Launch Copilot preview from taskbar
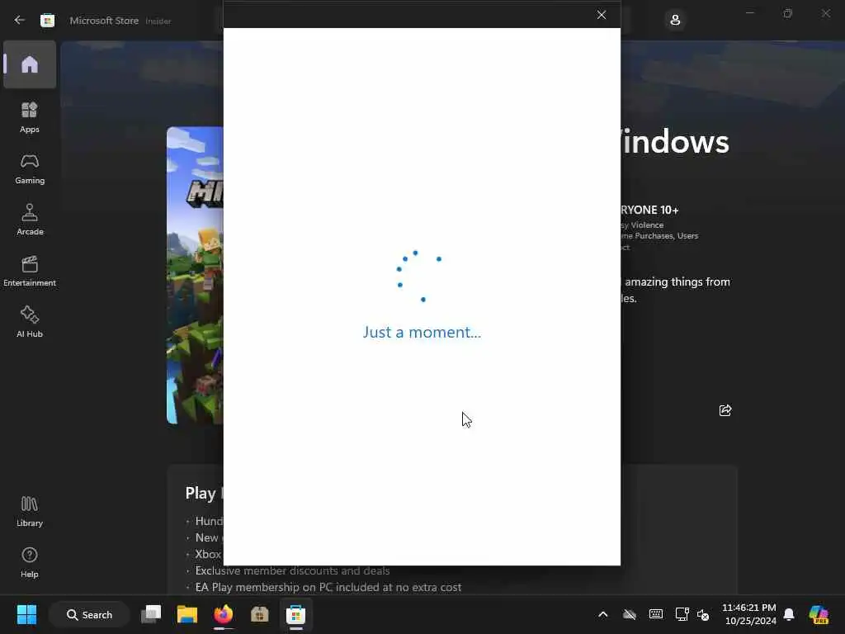 (819, 614)
